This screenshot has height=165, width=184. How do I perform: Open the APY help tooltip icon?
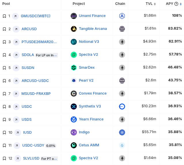point(176,4)
